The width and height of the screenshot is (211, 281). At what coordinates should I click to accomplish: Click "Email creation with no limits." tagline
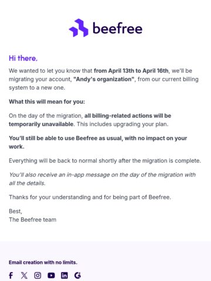pos(43,262)
